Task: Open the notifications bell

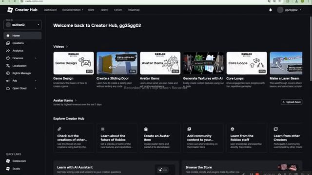Action: click(271, 10)
